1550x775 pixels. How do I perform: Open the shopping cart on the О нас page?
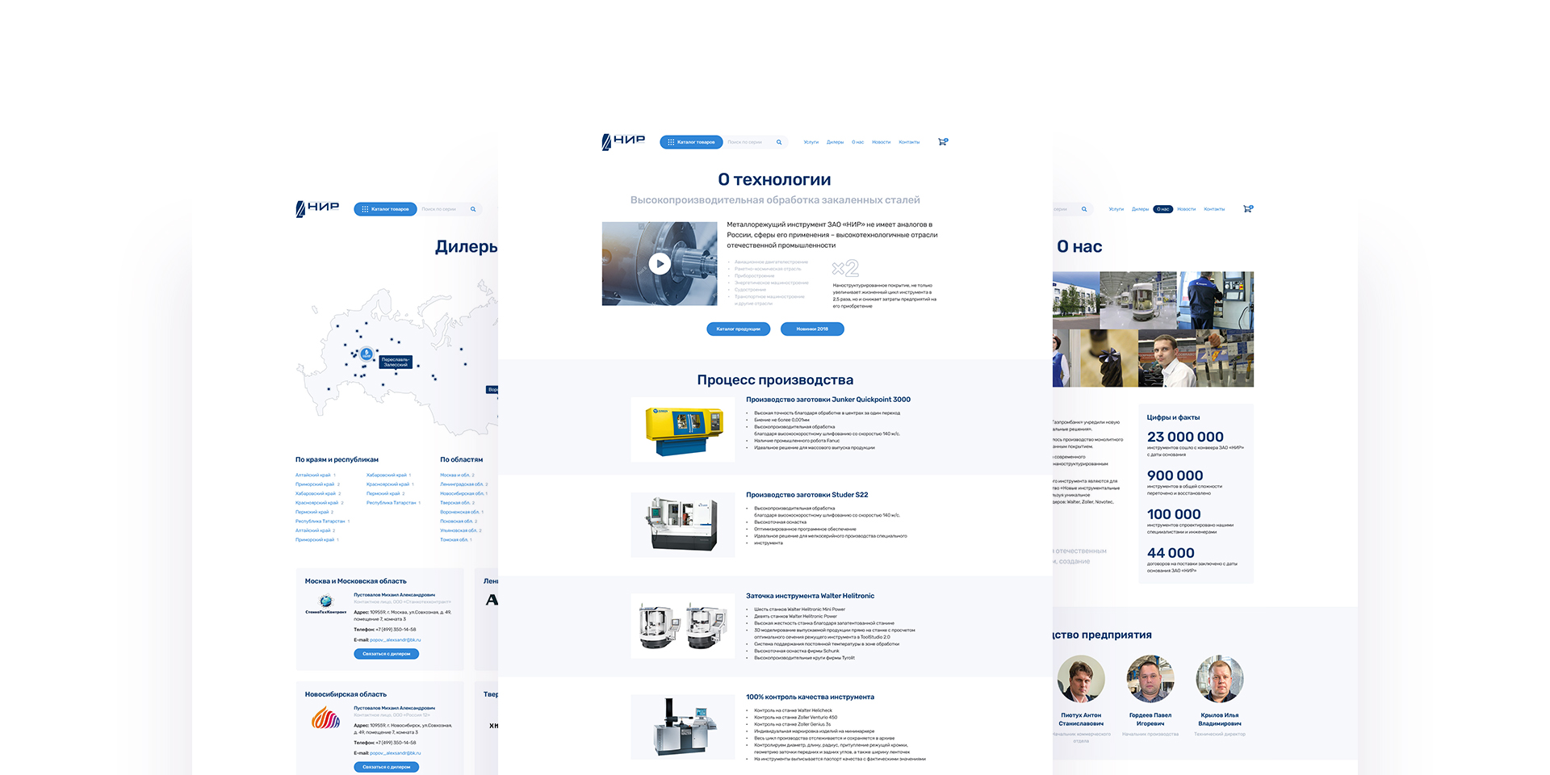click(1248, 209)
